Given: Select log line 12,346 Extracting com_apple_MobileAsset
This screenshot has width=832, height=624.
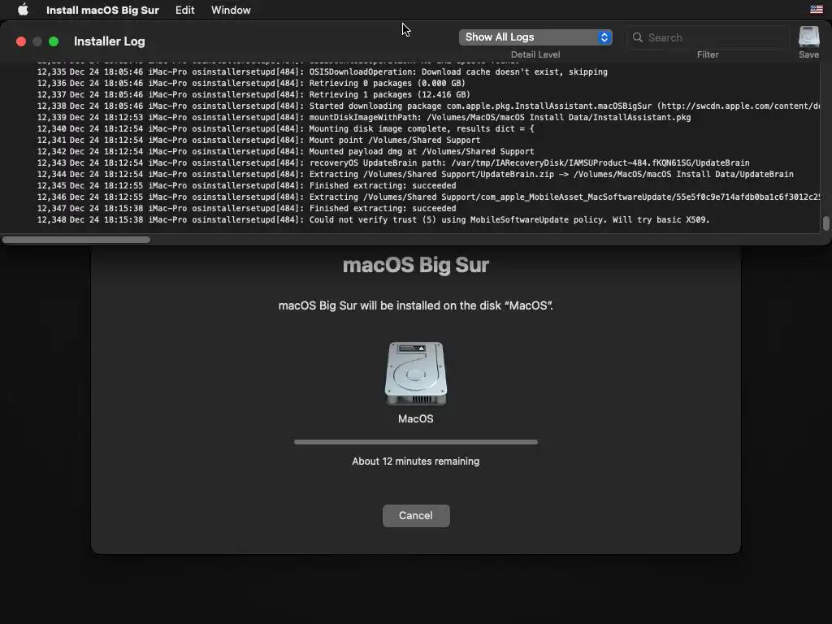Looking at the screenshot, I should (x=428, y=197).
